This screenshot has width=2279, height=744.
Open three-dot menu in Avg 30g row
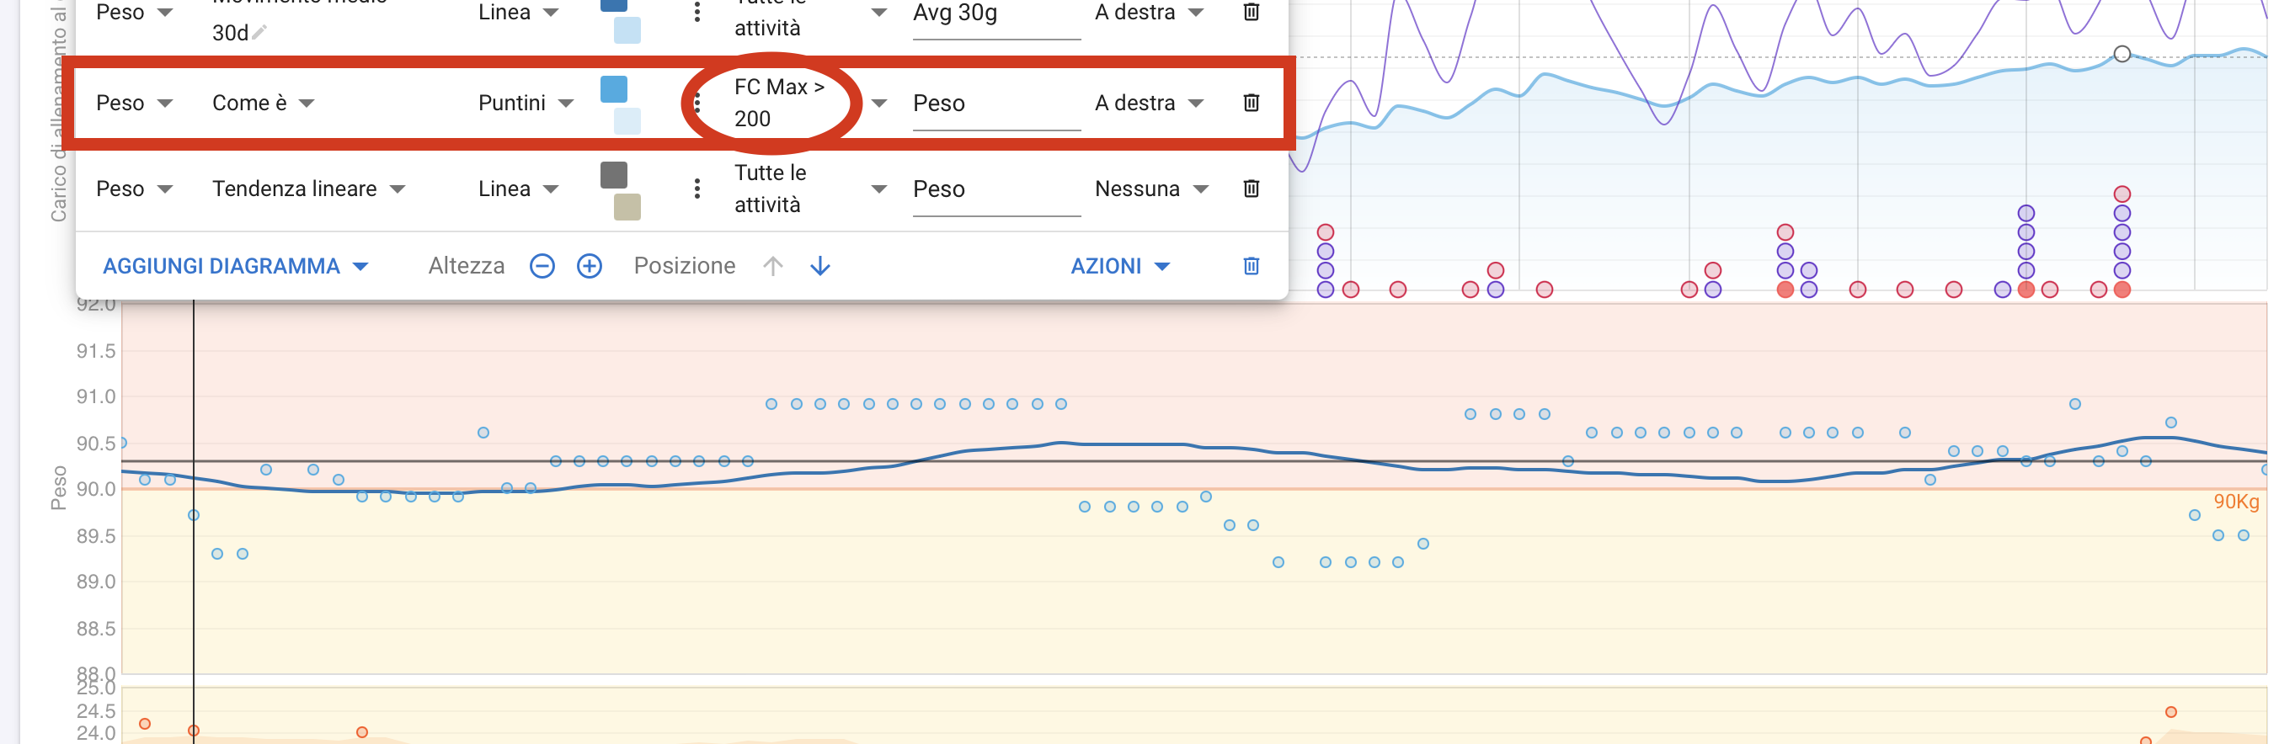coord(697,13)
